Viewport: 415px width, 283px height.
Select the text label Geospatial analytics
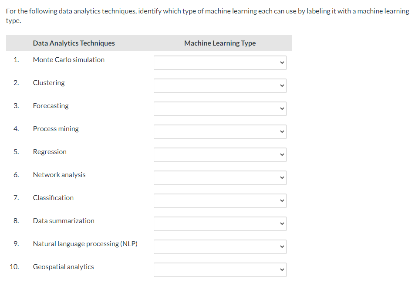coord(63,267)
